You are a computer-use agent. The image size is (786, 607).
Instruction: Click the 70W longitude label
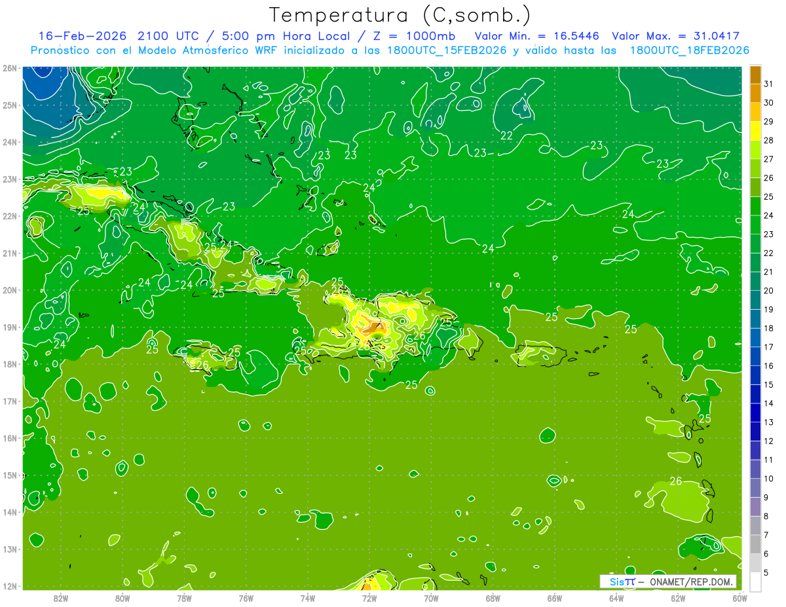(431, 597)
